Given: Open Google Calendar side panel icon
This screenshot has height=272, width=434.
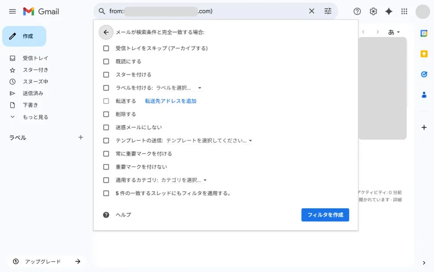Looking at the screenshot, I should pyautogui.click(x=424, y=33).
